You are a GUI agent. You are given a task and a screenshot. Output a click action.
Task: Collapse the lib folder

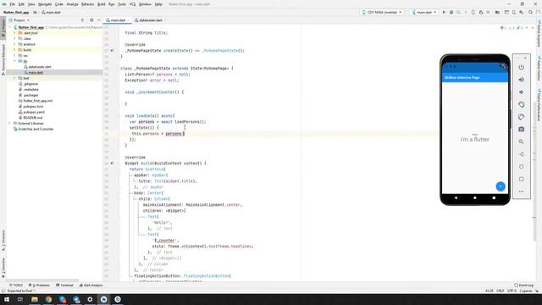click(14, 61)
